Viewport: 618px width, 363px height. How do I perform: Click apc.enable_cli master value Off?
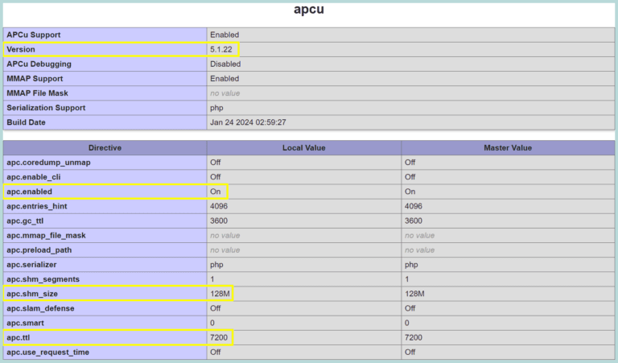[x=410, y=177]
